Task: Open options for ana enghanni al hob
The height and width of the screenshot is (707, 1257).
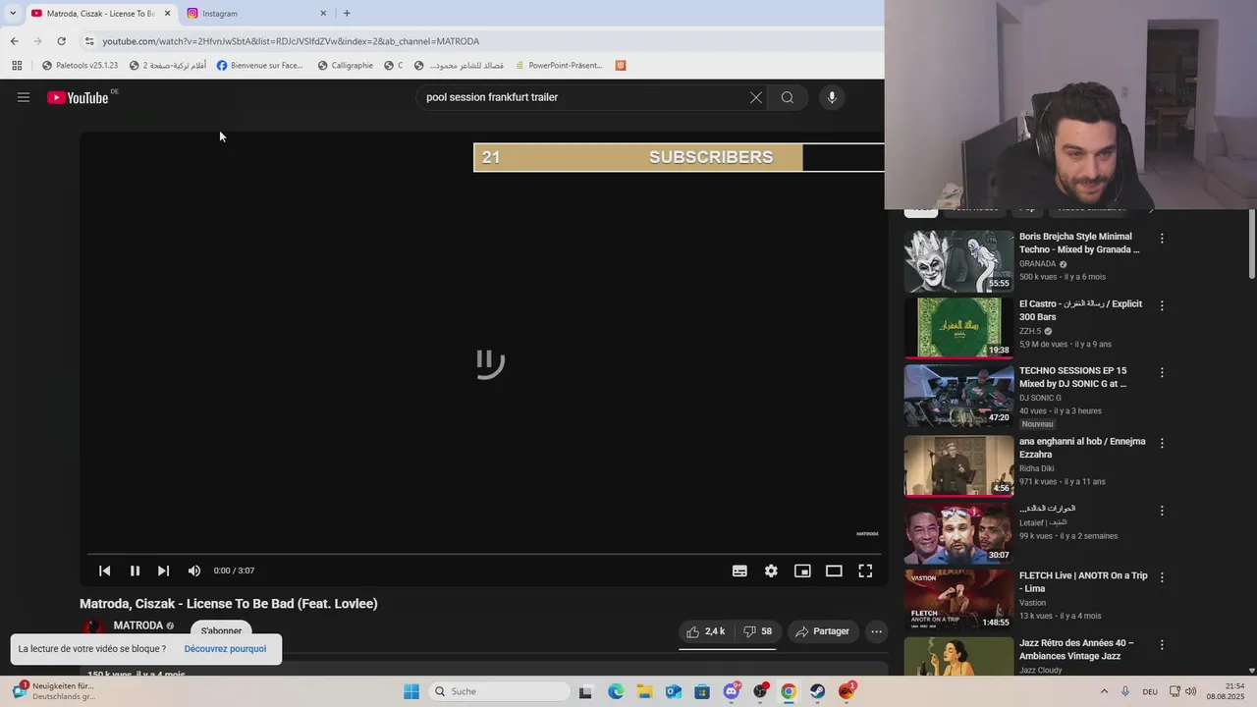Action: click(x=1162, y=443)
